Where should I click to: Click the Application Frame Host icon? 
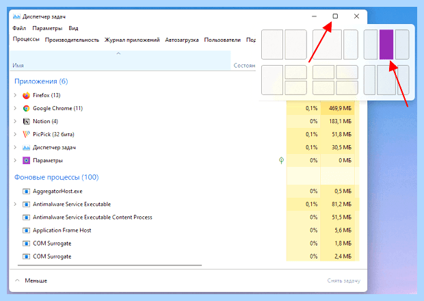click(x=26, y=231)
